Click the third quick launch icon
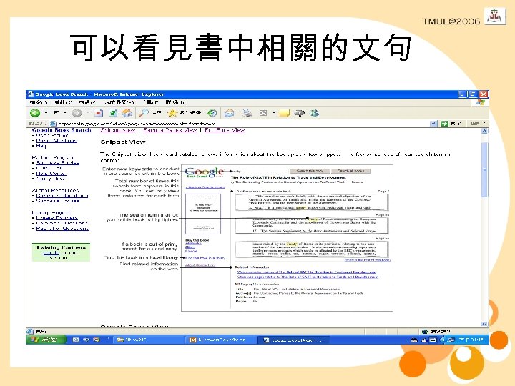 pos(97,340)
